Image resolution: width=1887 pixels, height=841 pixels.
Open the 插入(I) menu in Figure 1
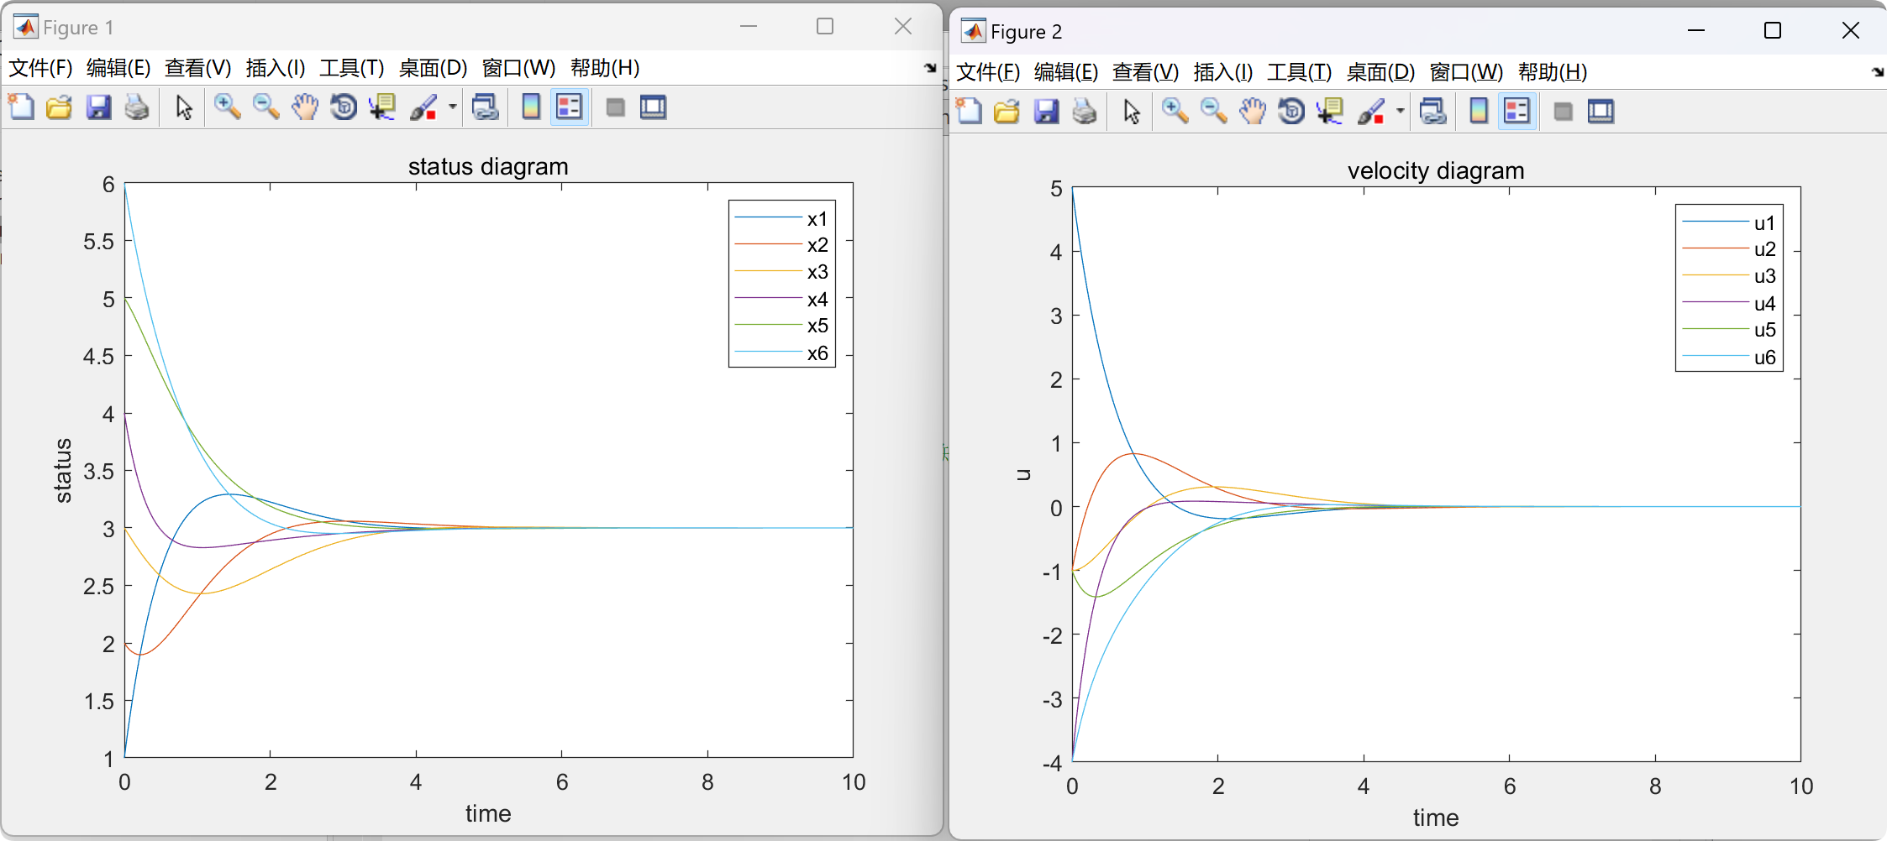coord(275,68)
